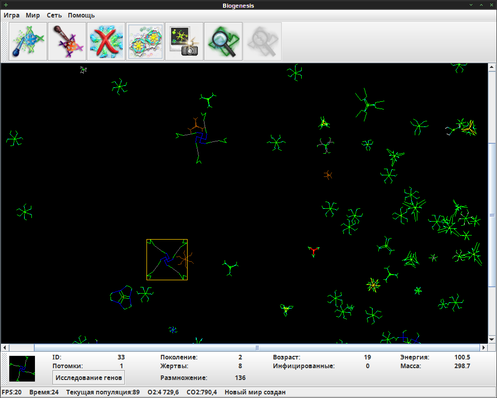Open the window menu plus icon in title bar

(x=6, y=5)
